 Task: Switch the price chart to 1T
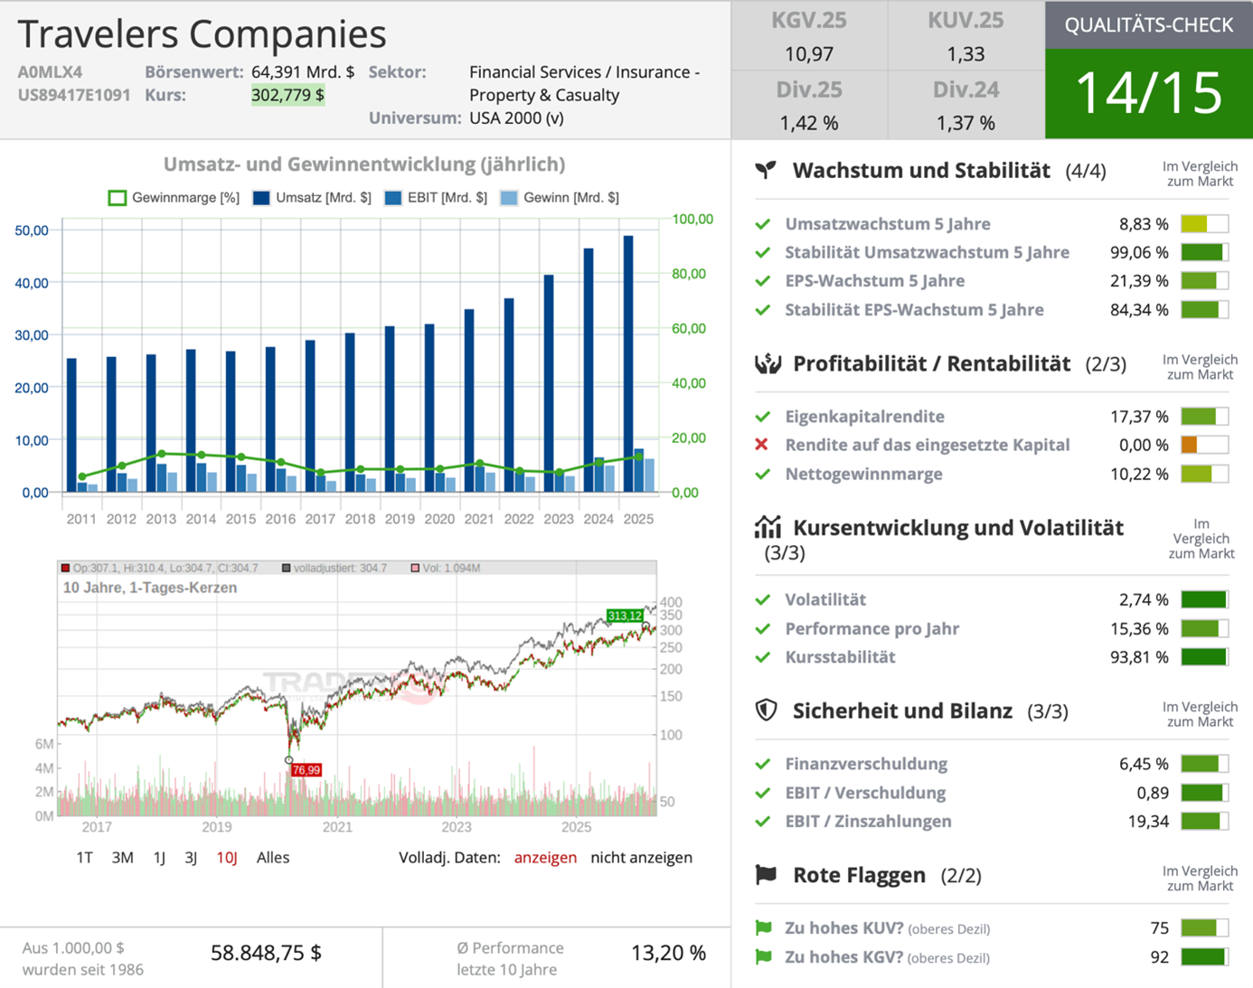coord(84,857)
